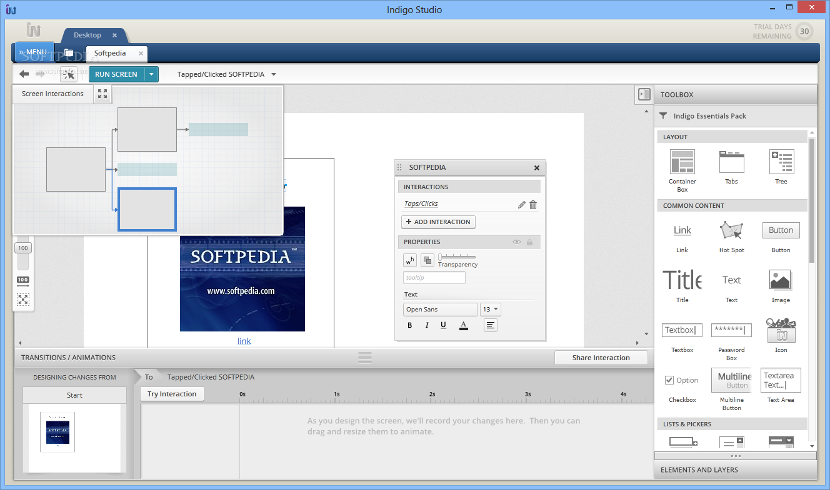Open the font size 13 dropdown
830x490 pixels.
tap(491, 310)
